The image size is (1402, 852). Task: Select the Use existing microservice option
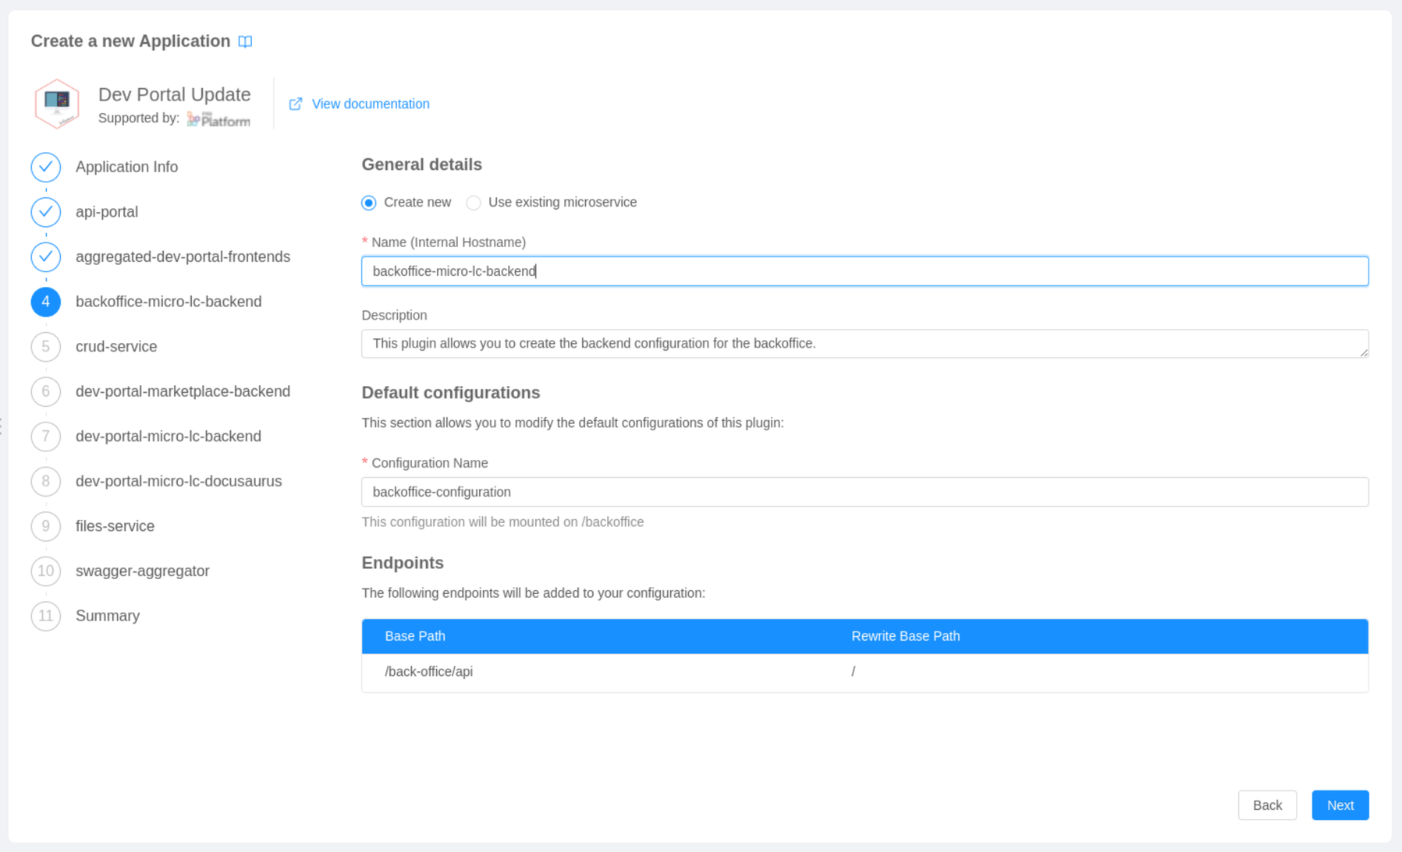474,203
